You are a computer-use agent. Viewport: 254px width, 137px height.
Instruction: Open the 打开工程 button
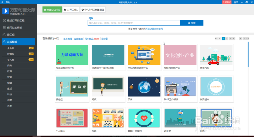tap(71, 10)
